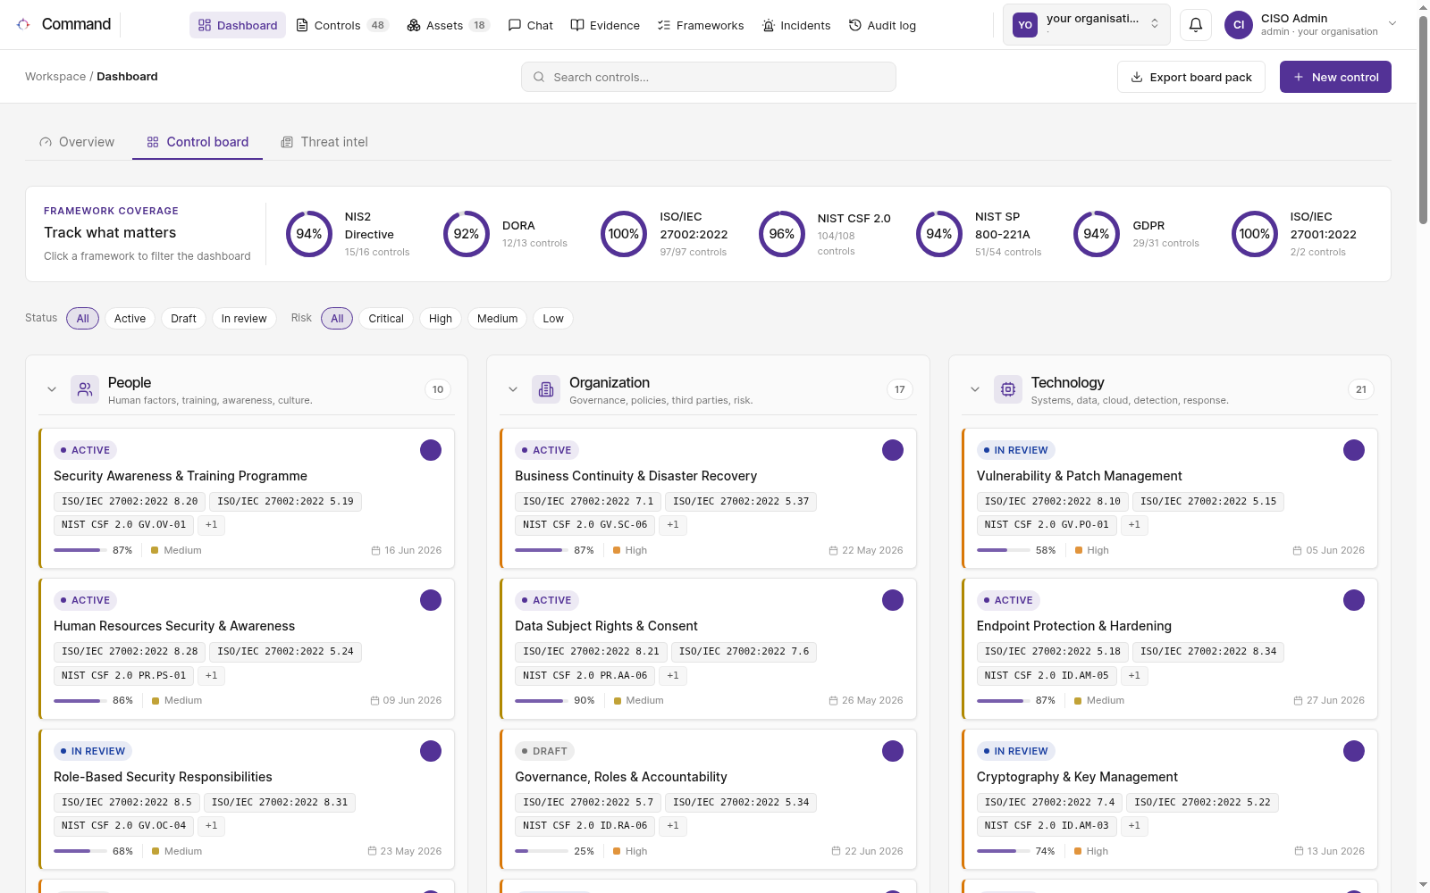Viewport: 1430px width, 893px height.
Task: Click 87% progress bar on Security Awareness card
Action: pyautogui.click(x=80, y=550)
